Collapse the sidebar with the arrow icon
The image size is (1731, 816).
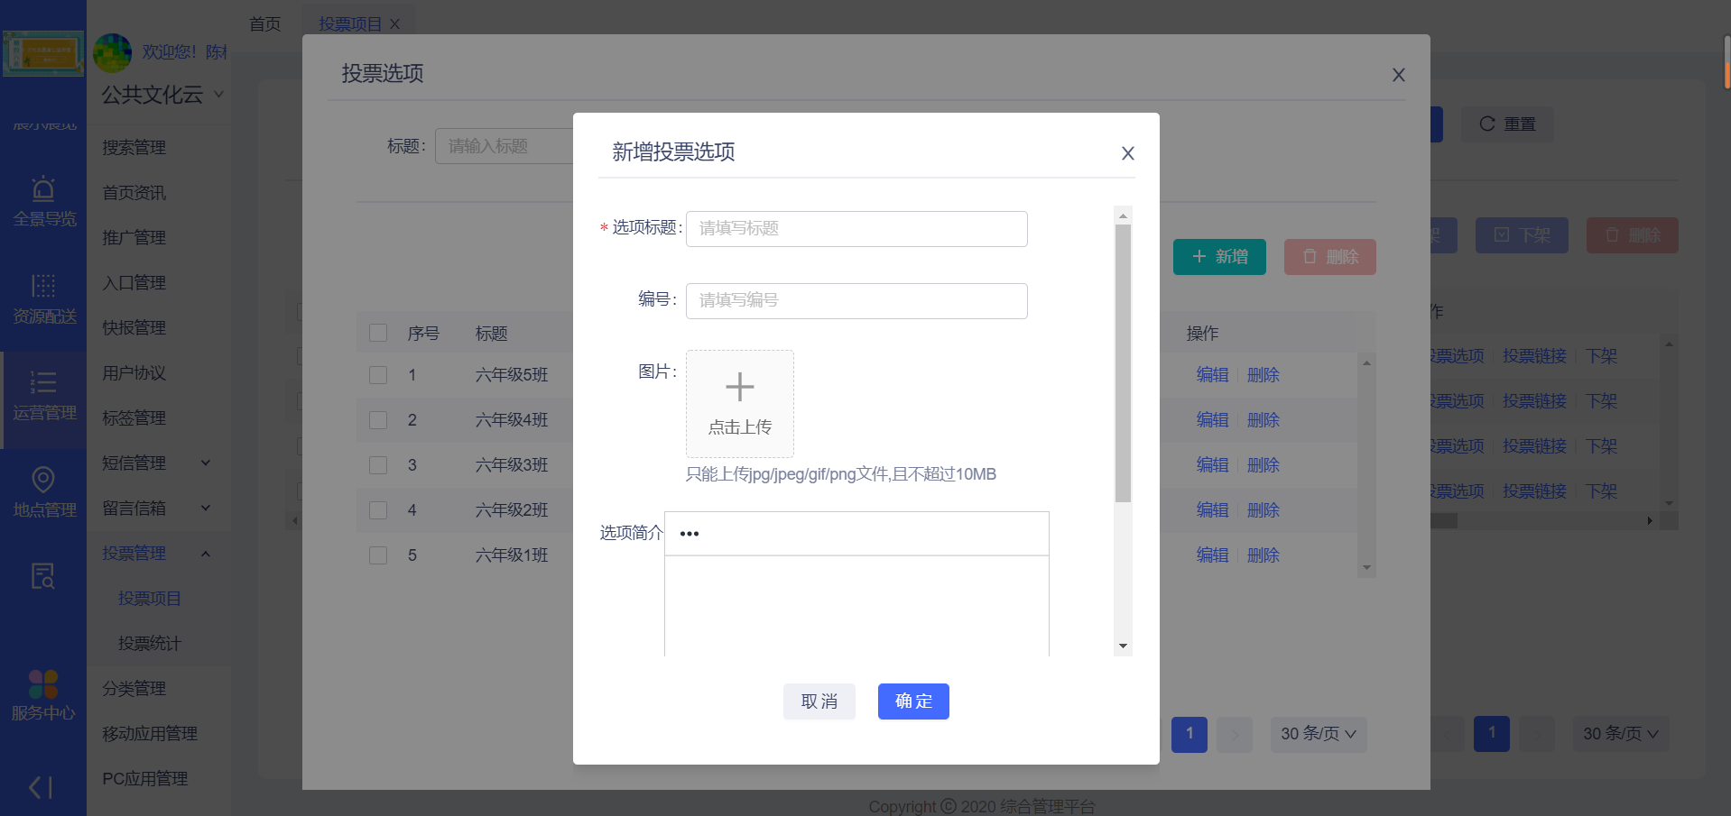click(41, 787)
